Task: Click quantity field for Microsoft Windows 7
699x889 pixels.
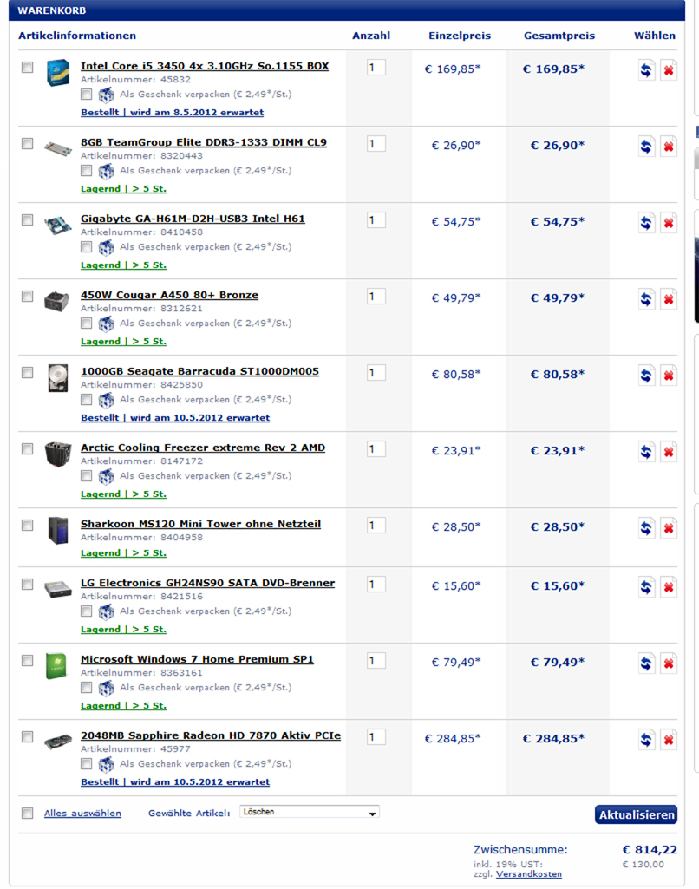Action: pos(376,661)
